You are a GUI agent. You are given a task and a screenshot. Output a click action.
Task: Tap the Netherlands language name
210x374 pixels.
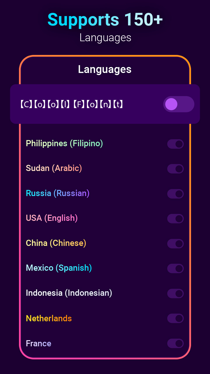click(49, 318)
